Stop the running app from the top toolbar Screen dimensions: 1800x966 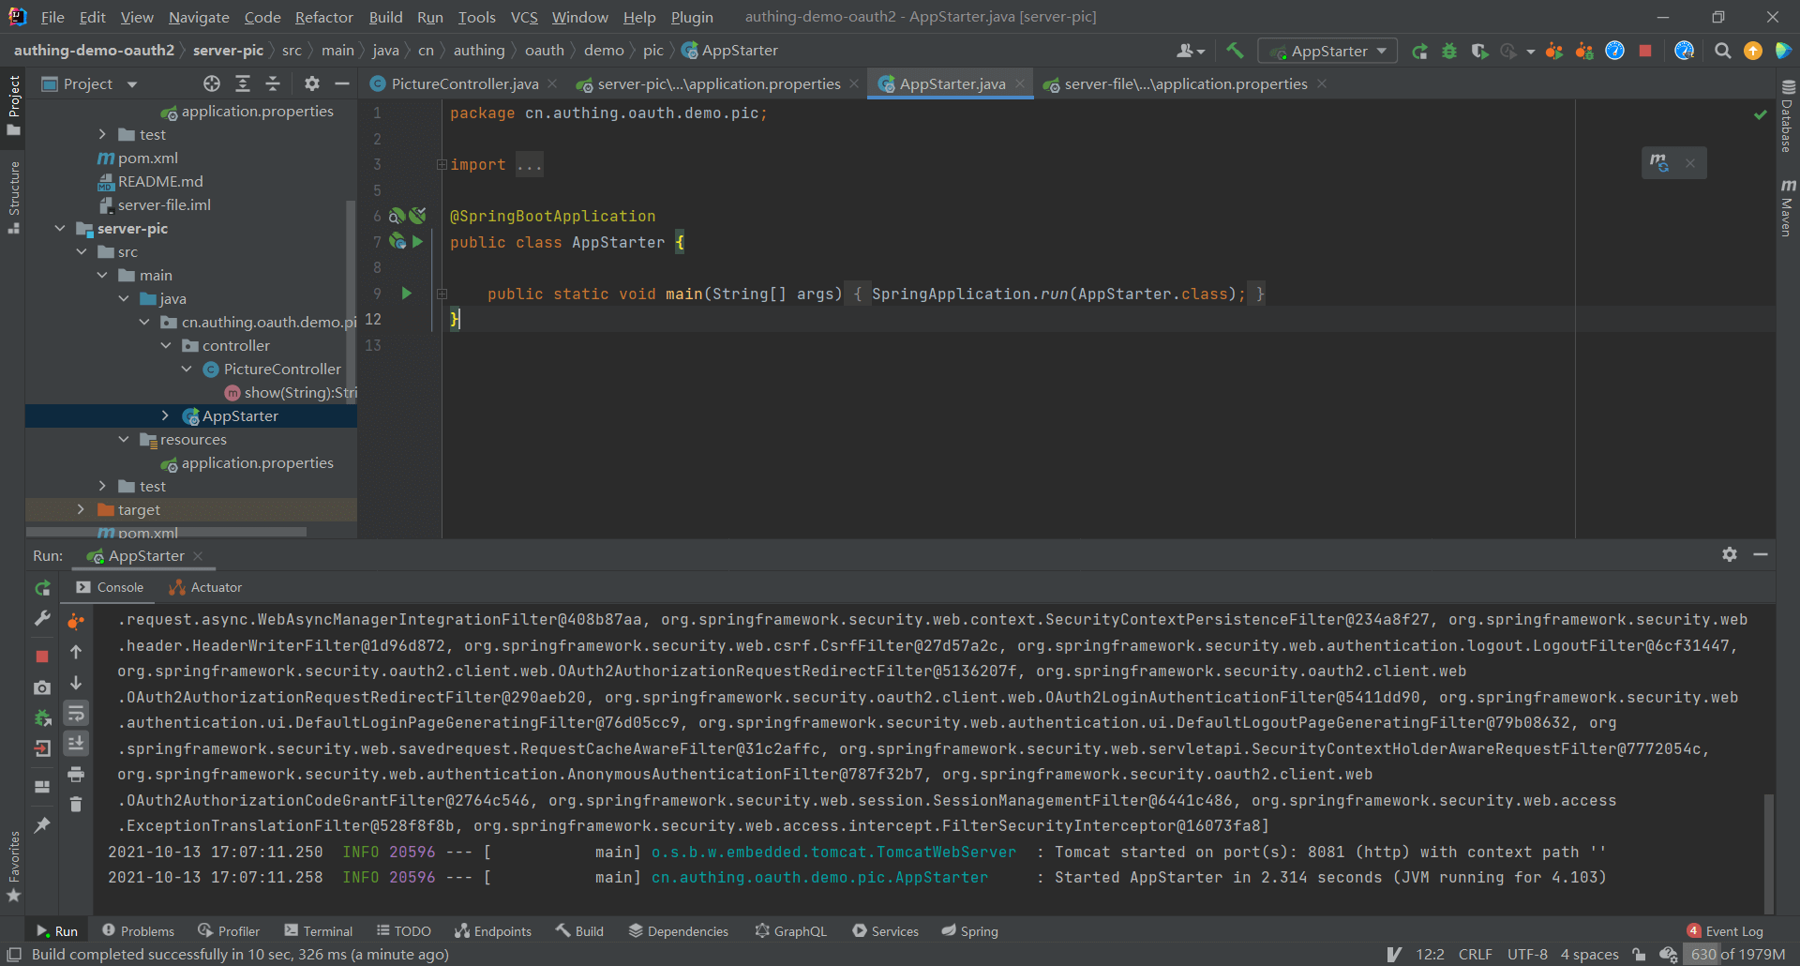[1644, 51]
